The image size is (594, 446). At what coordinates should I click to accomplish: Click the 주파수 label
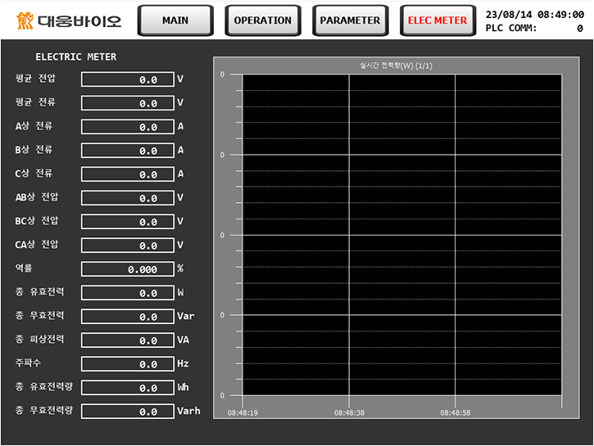point(28,363)
